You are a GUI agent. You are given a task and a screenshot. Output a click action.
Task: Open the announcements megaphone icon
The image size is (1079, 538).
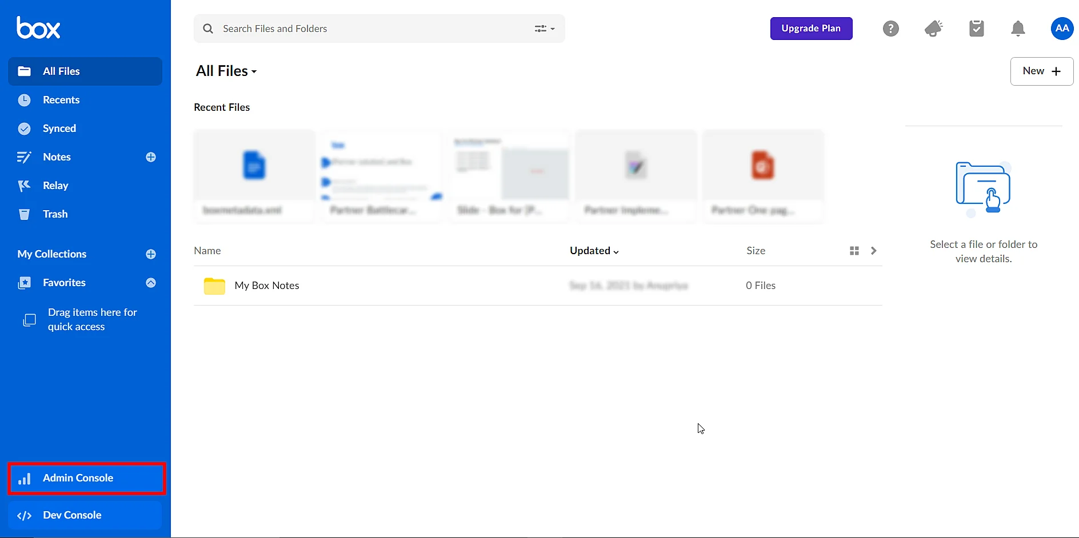[x=933, y=28]
